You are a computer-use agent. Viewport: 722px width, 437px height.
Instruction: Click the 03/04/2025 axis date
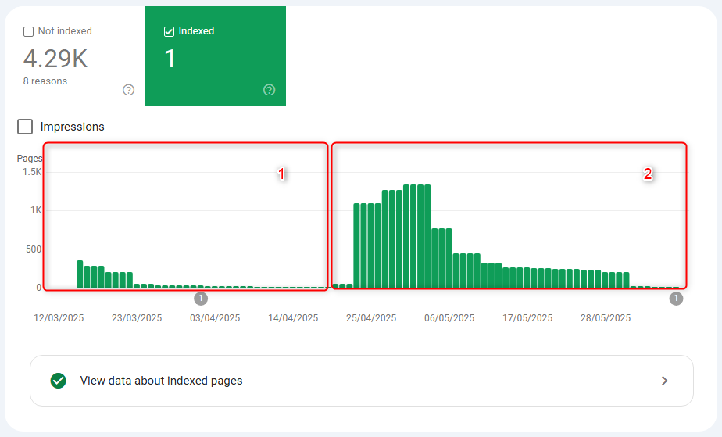215,317
